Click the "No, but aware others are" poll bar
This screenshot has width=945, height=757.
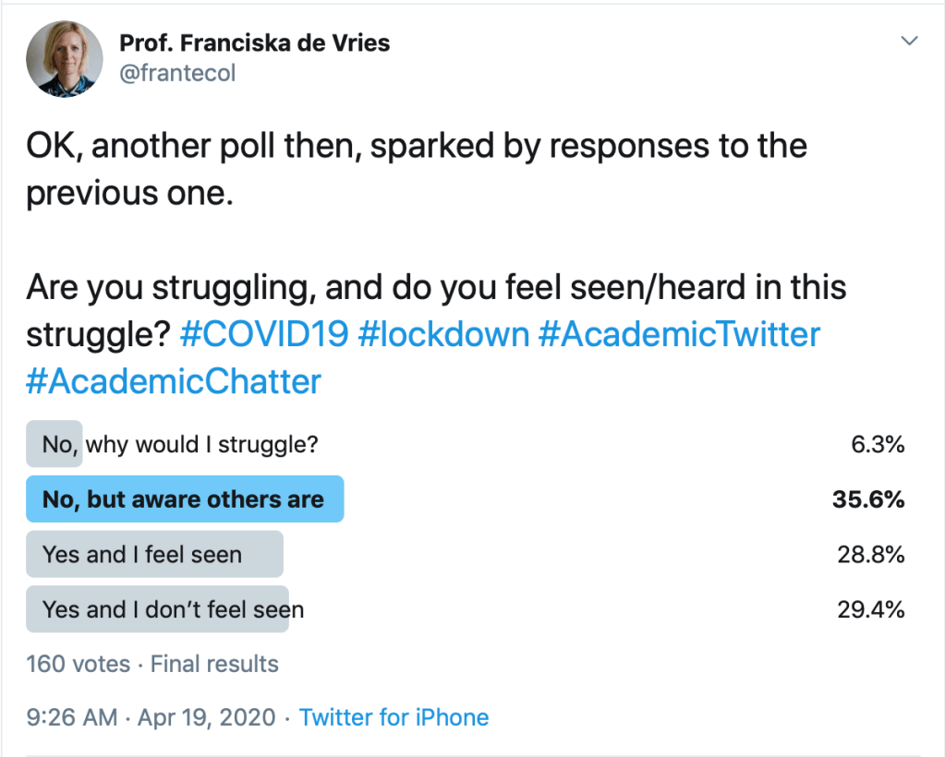(x=184, y=499)
